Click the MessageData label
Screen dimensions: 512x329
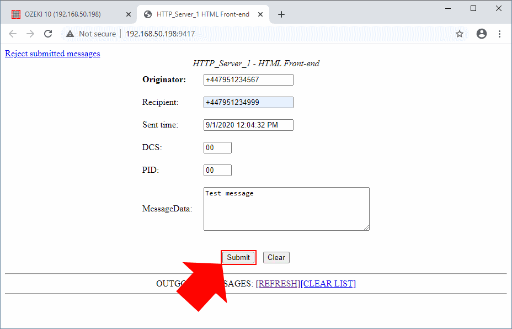pos(167,209)
